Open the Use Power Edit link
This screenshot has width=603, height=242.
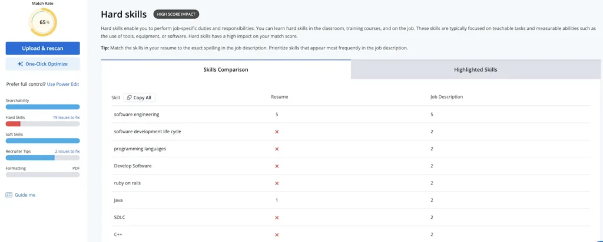pos(63,84)
